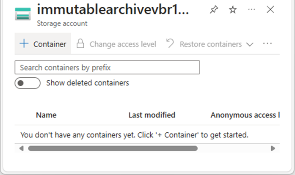Viewport: 295px width, 175px height.
Task: Focus the Search containers by prefix field
Action: pyautogui.click(x=107, y=67)
